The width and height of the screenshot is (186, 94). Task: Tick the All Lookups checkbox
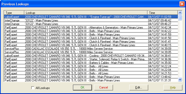(33, 88)
